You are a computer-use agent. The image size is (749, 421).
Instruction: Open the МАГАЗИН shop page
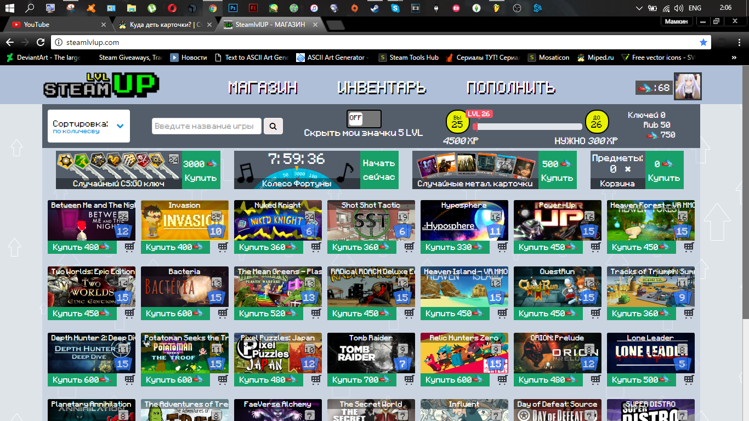click(263, 88)
